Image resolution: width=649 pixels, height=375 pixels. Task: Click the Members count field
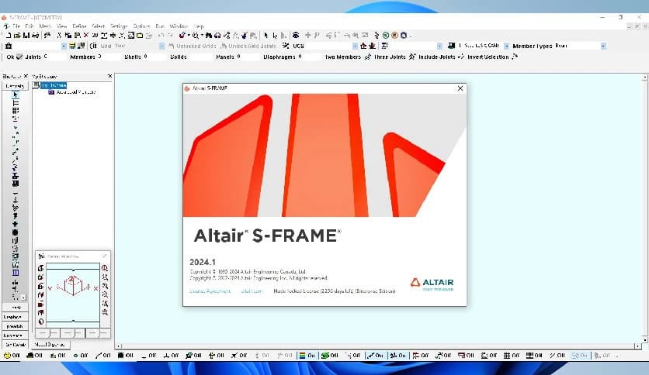tap(109, 57)
